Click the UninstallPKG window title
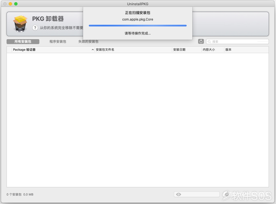Screen dimensions: 276x204 [138, 4]
